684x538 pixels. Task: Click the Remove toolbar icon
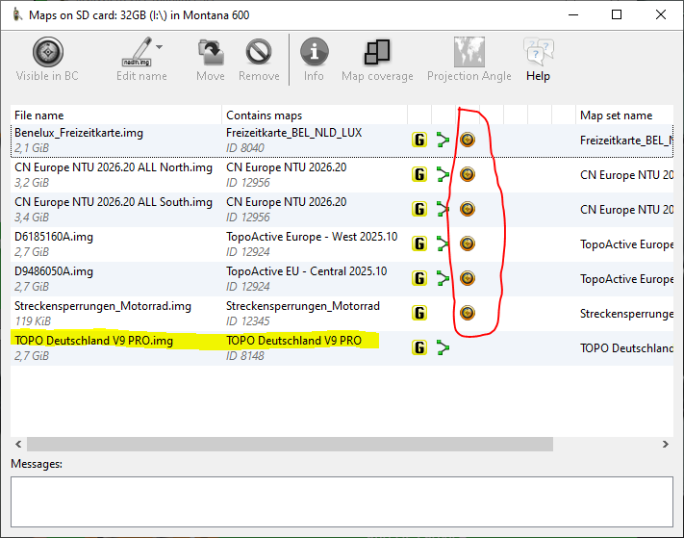tap(259, 52)
